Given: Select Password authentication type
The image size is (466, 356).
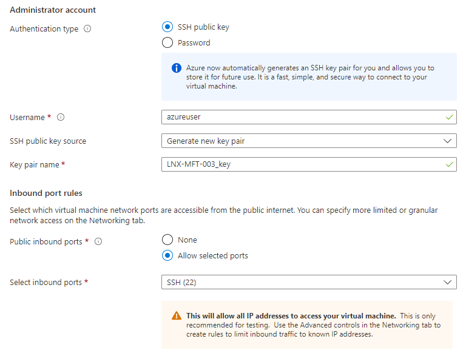Looking at the screenshot, I should 167,43.
